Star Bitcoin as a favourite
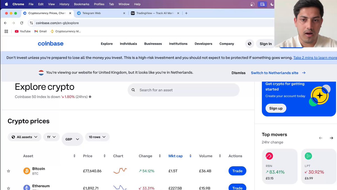Image resolution: width=337 pixels, height=190 pixels. tap(8, 171)
